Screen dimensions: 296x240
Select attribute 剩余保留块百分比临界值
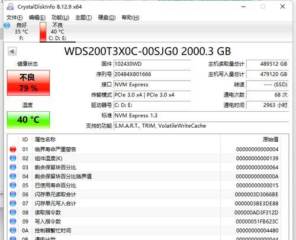(x=63, y=176)
